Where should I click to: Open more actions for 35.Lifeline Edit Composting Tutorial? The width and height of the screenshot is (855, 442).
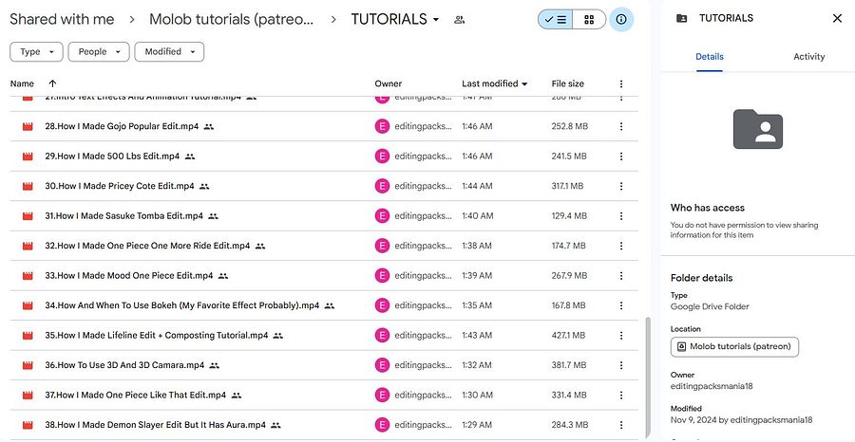[621, 336]
